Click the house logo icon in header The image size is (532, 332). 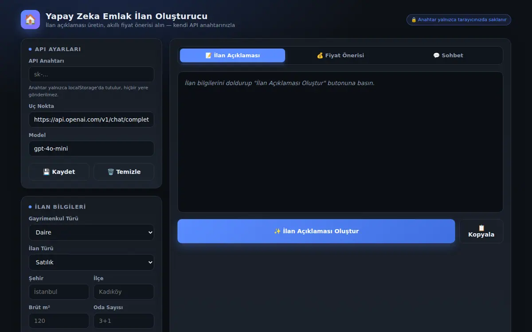[30, 19]
